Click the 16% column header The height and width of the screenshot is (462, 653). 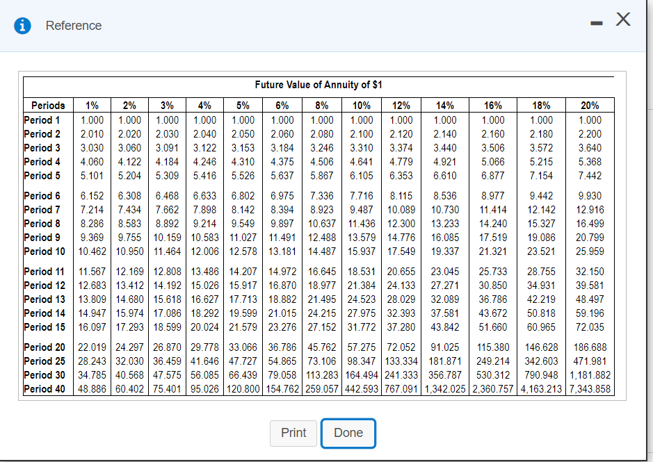(492, 106)
